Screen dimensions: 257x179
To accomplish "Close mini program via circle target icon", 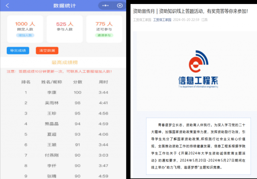I will pos(120,6).
